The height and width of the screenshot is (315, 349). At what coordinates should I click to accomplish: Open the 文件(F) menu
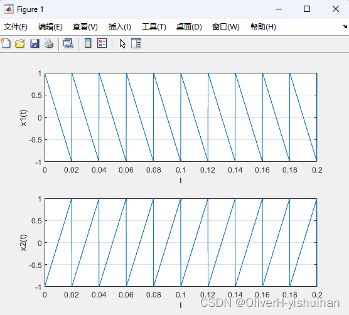[x=16, y=27]
